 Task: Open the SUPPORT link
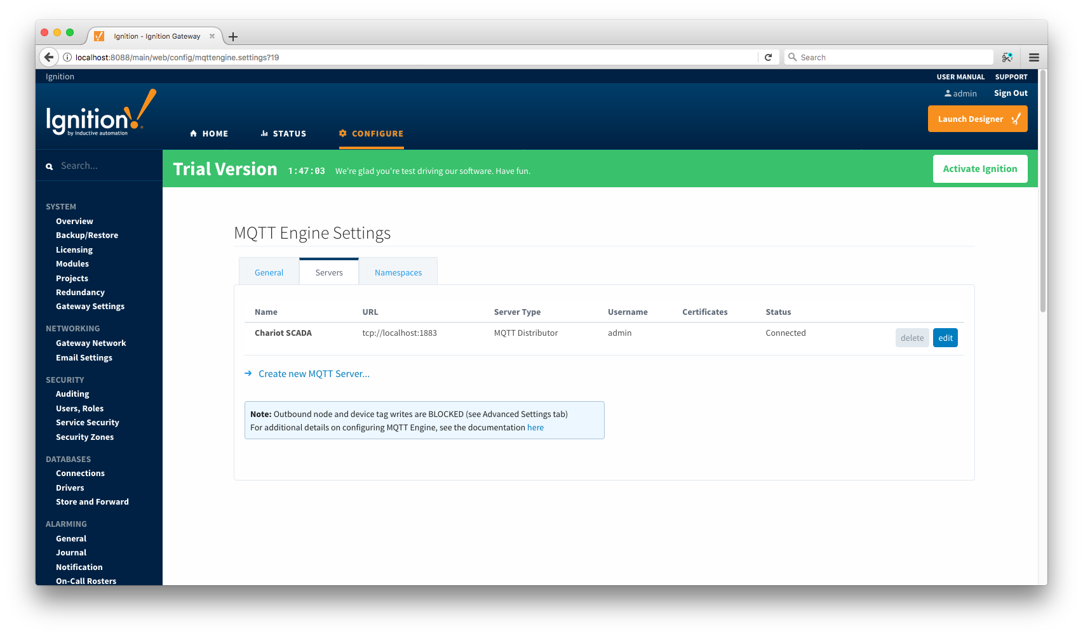pyautogui.click(x=1011, y=77)
